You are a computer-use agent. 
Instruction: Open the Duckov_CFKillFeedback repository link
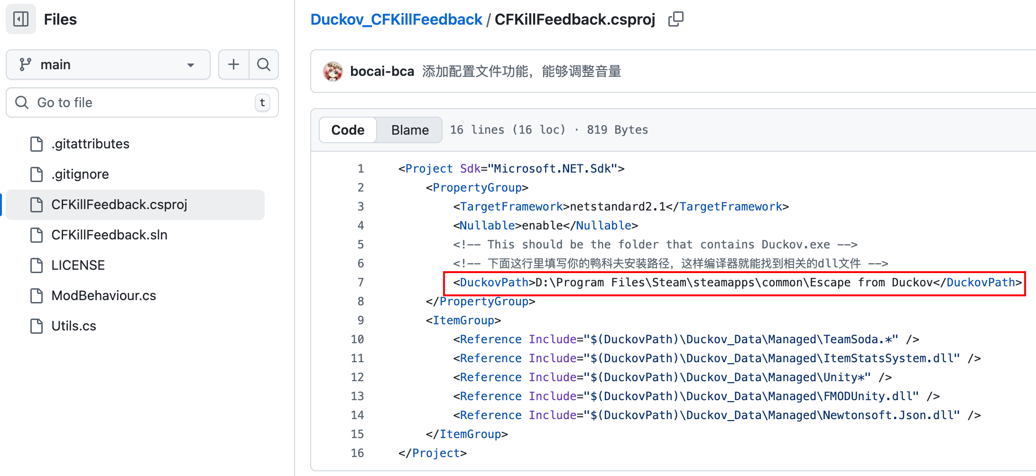tap(397, 19)
